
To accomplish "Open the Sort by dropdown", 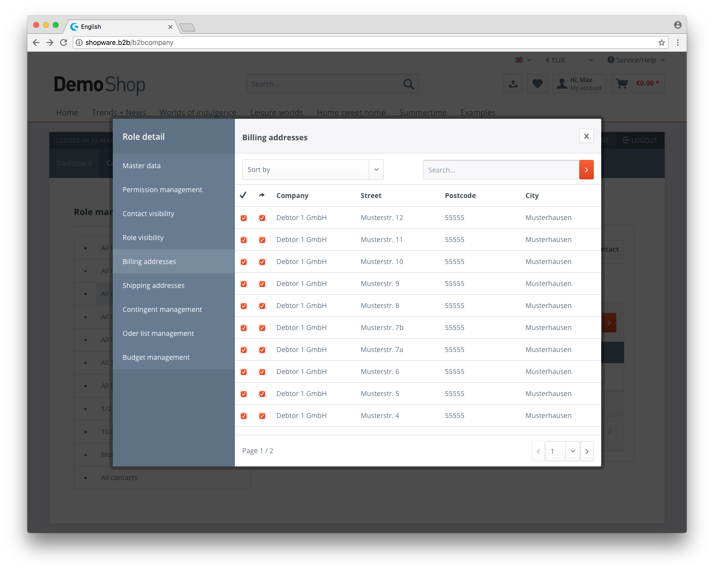I will tap(313, 170).
